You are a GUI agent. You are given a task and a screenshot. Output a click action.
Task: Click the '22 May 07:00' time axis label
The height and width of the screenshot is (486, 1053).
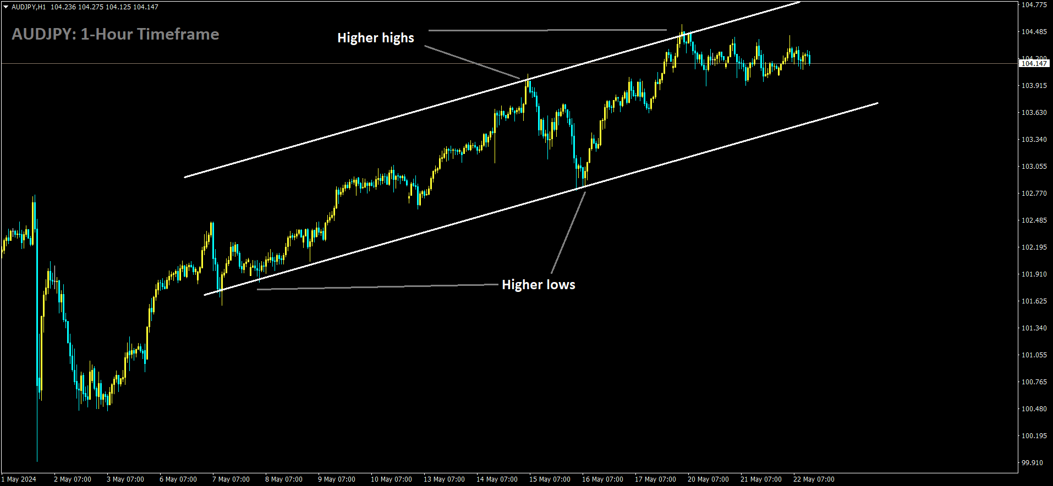click(814, 479)
